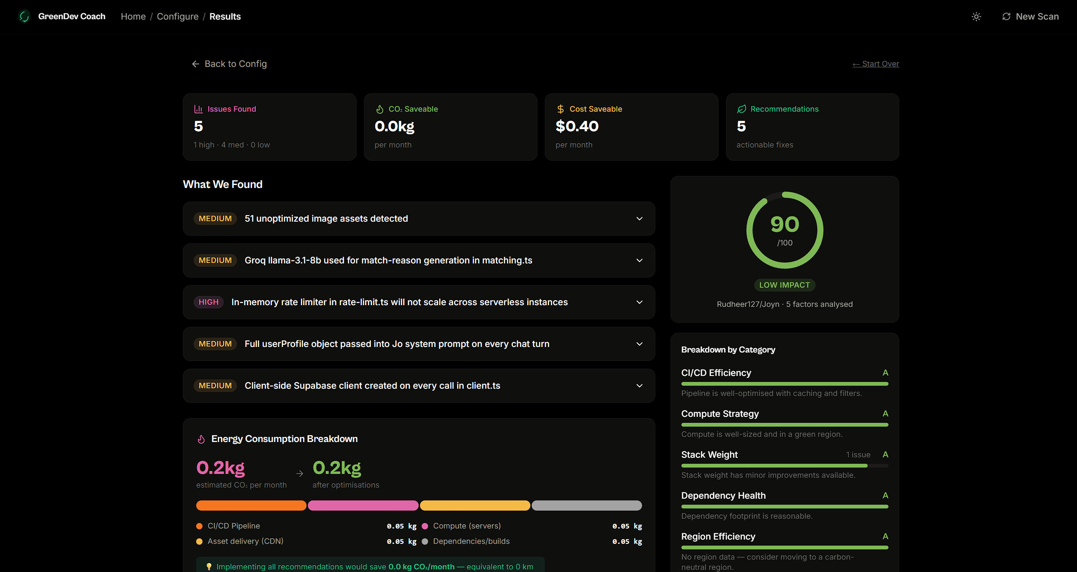Click the GreenDev Coach leaf logo icon

point(24,17)
